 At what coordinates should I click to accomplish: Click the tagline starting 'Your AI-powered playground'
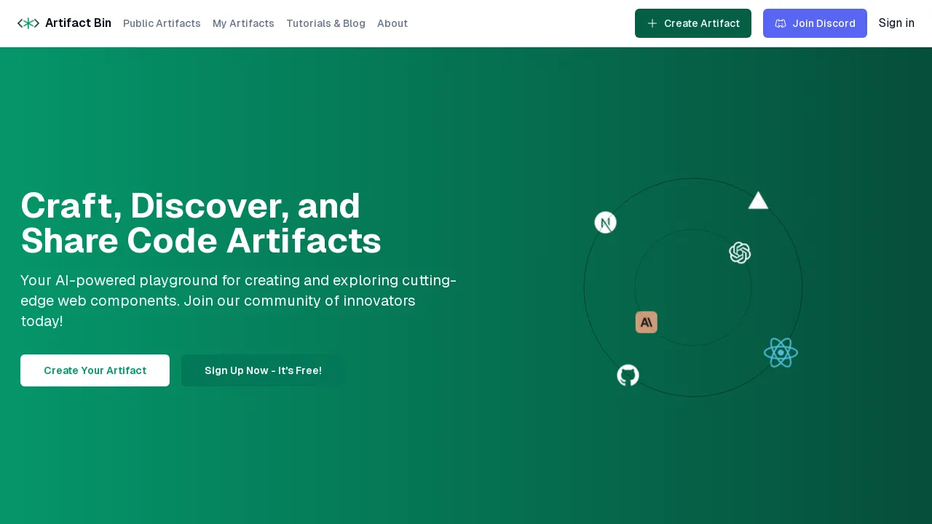[x=239, y=301]
